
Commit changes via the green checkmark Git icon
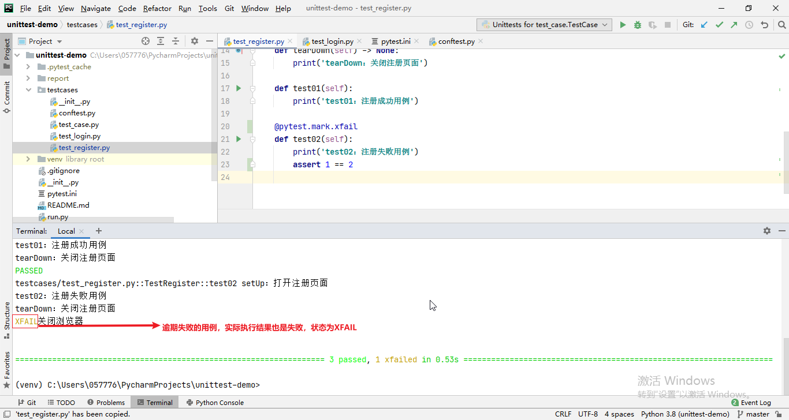[719, 24]
